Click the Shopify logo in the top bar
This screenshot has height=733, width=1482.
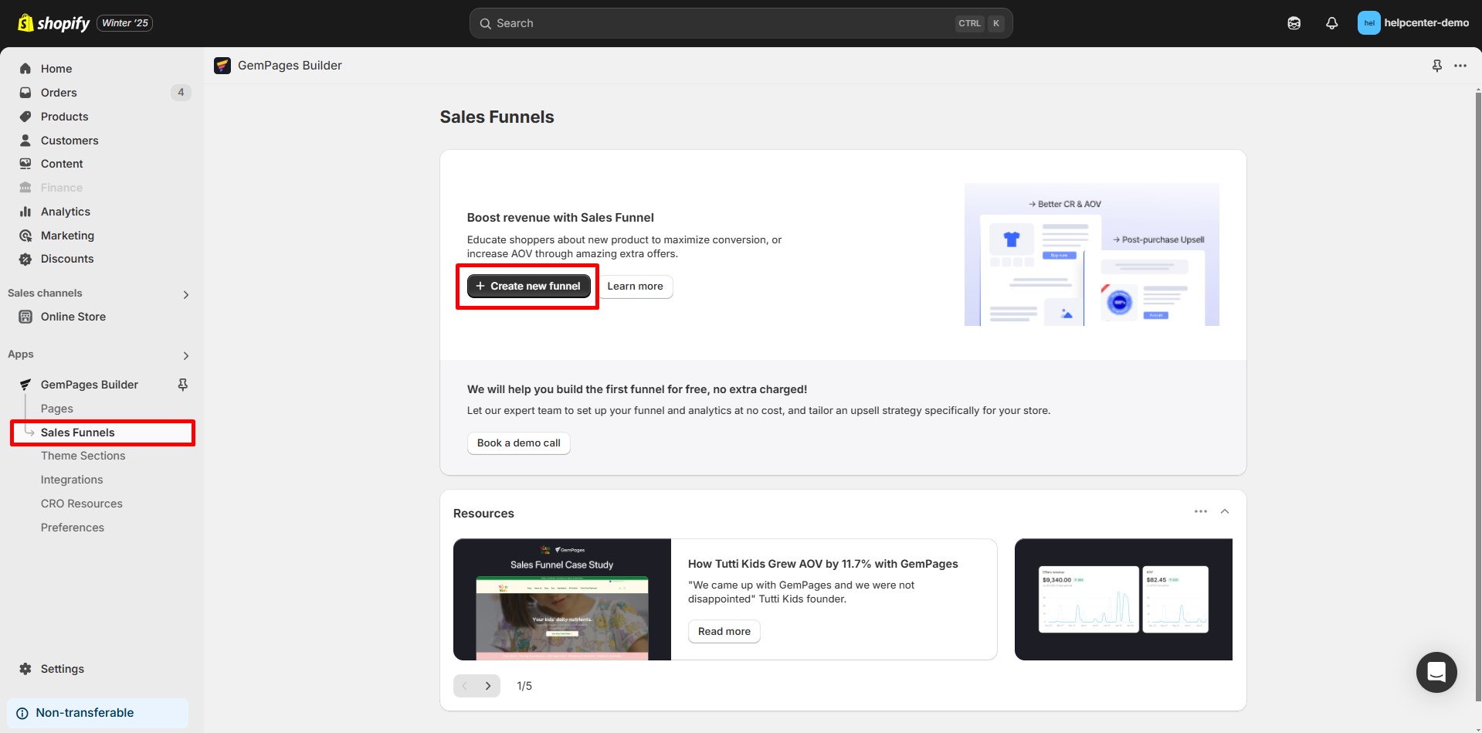(x=25, y=22)
